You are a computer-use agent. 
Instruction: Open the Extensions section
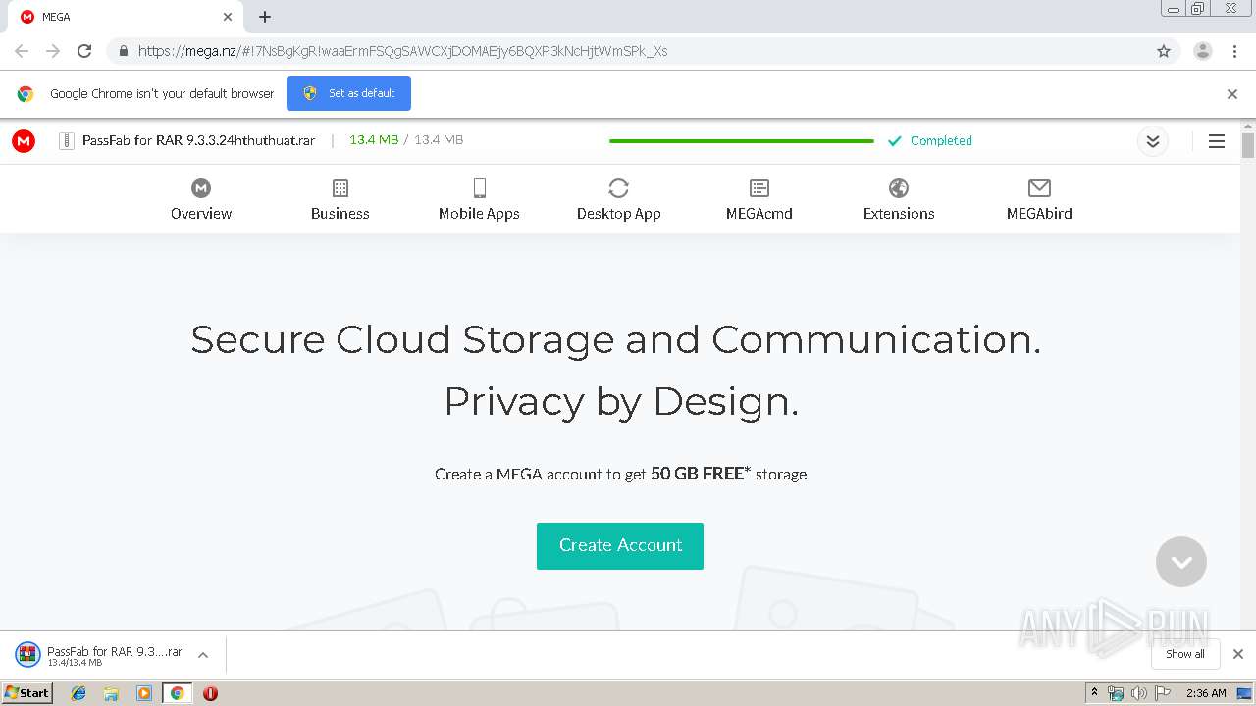coord(899,199)
